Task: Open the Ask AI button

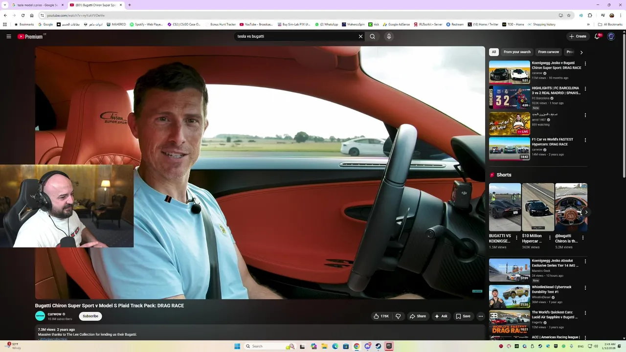Action: point(441,316)
